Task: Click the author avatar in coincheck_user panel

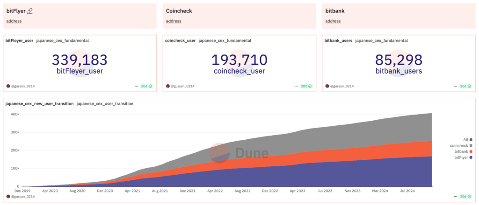Action: click(x=168, y=86)
